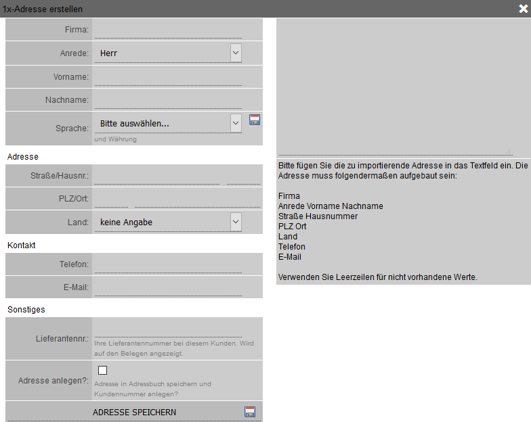This screenshot has width=531, height=422.
Task: Click the save icon beside Sprache dropdown
Action: pyautogui.click(x=255, y=120)
